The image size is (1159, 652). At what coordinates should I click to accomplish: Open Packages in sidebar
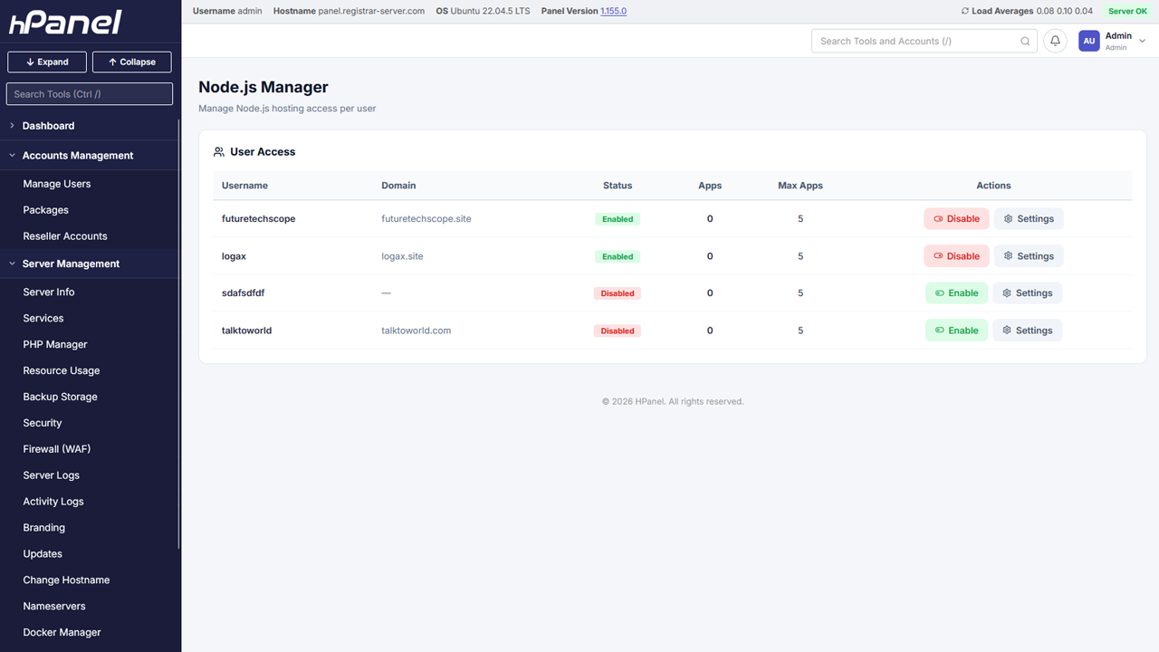coord(46,210)
